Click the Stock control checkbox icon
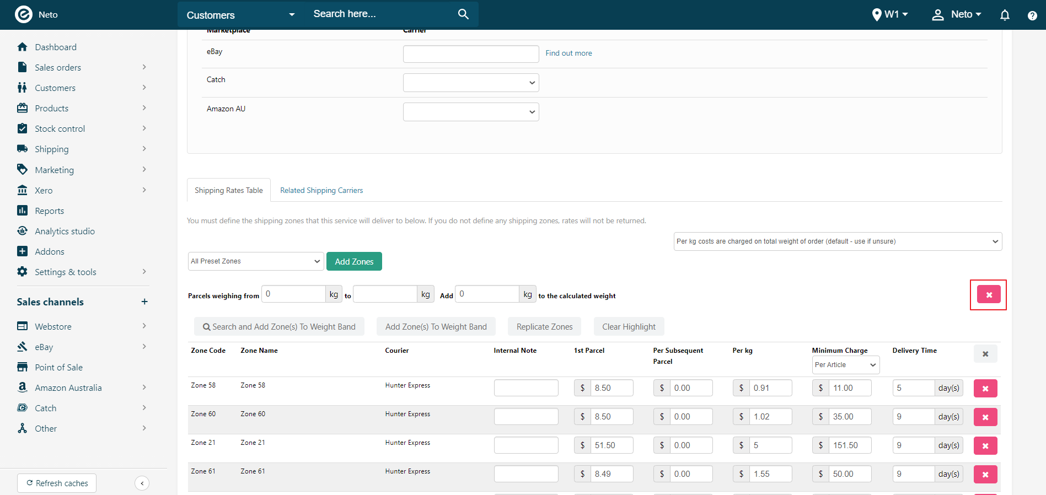1046x495 pixels. (22, 128)
